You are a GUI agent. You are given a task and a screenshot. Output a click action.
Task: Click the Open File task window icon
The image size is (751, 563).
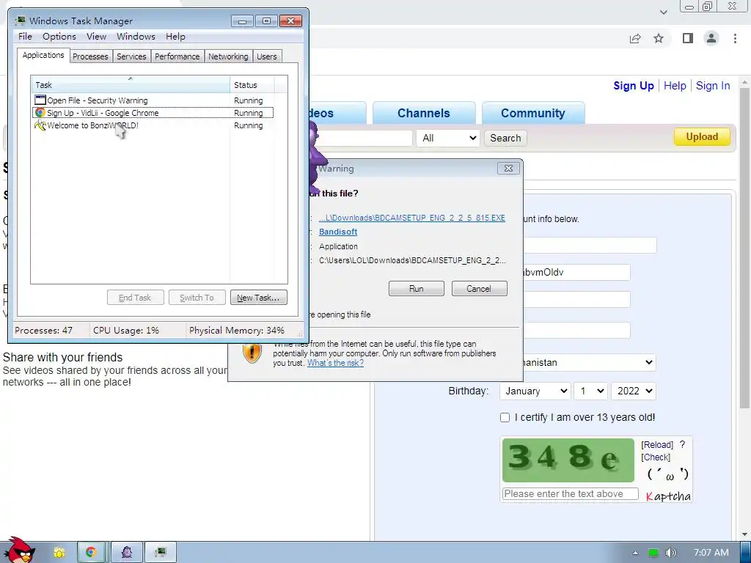tap(40, 100)
